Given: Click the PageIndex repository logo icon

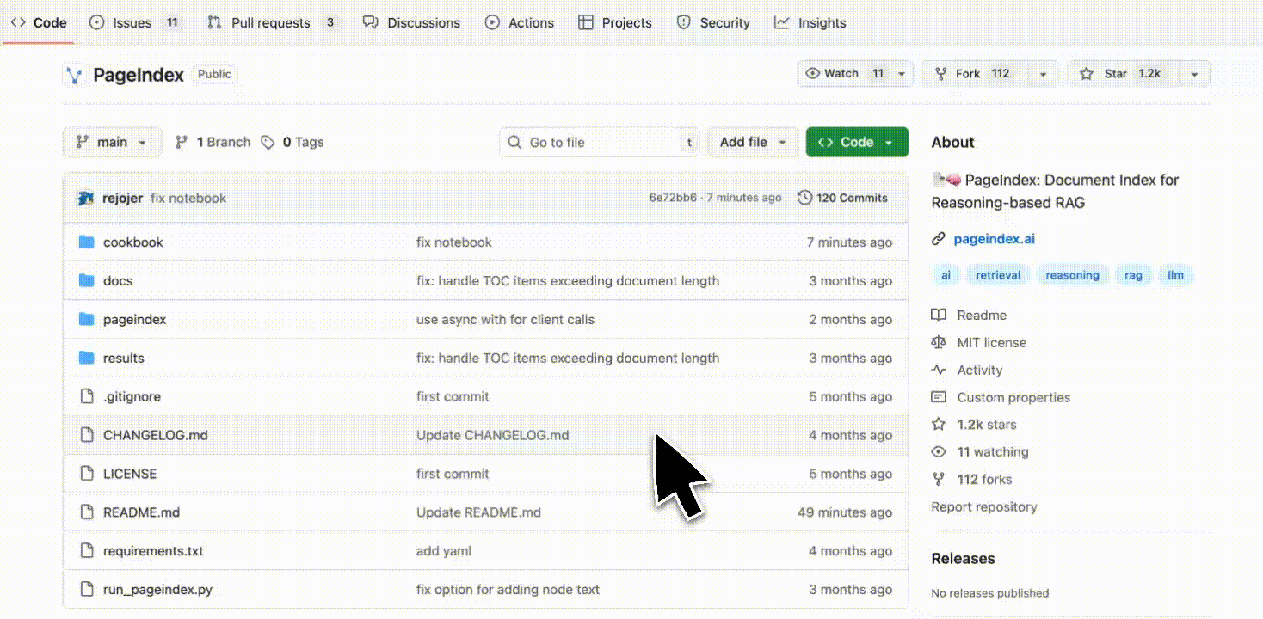Looking at the screenshot, I should point(75,75).
